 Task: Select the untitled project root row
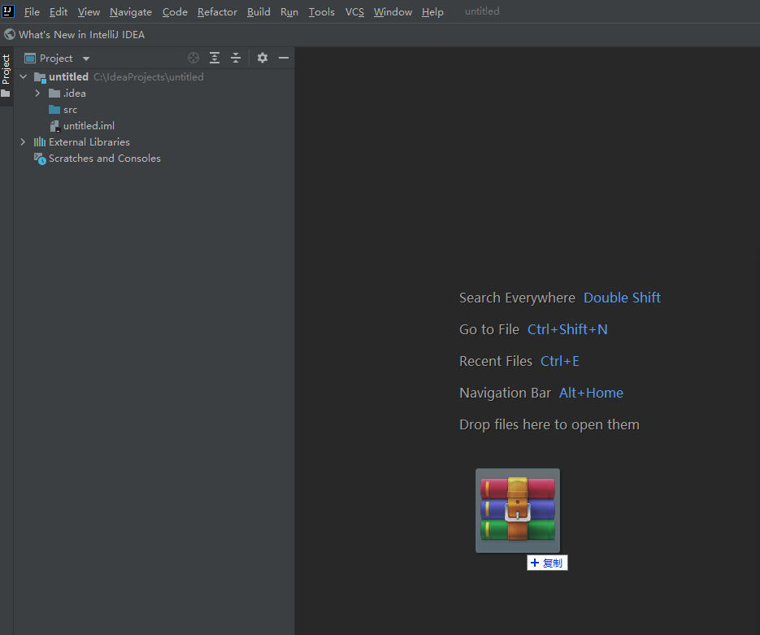tap(154, 76)
